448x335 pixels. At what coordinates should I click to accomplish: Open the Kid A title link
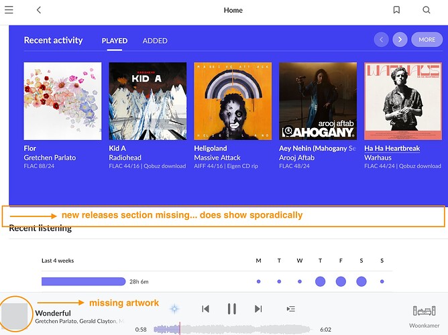117,148
